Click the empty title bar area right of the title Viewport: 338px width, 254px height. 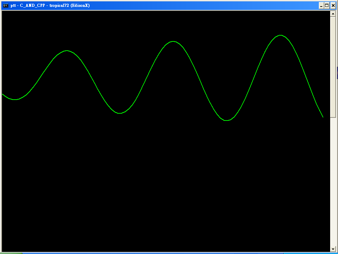205,5
